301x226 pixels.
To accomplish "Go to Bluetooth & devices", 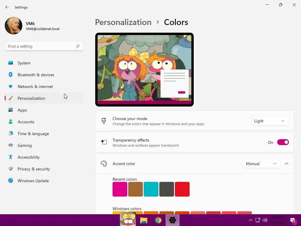I will (x=44, y=75).
